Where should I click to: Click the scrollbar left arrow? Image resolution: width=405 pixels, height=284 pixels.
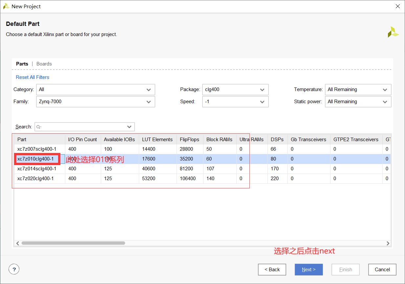pos(17,243)
